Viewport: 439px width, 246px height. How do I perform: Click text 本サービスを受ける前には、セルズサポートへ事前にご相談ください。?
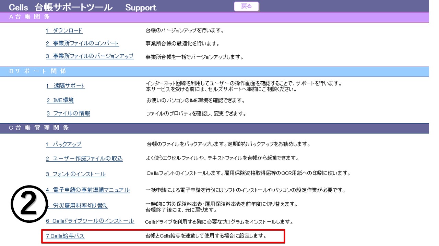221,90
